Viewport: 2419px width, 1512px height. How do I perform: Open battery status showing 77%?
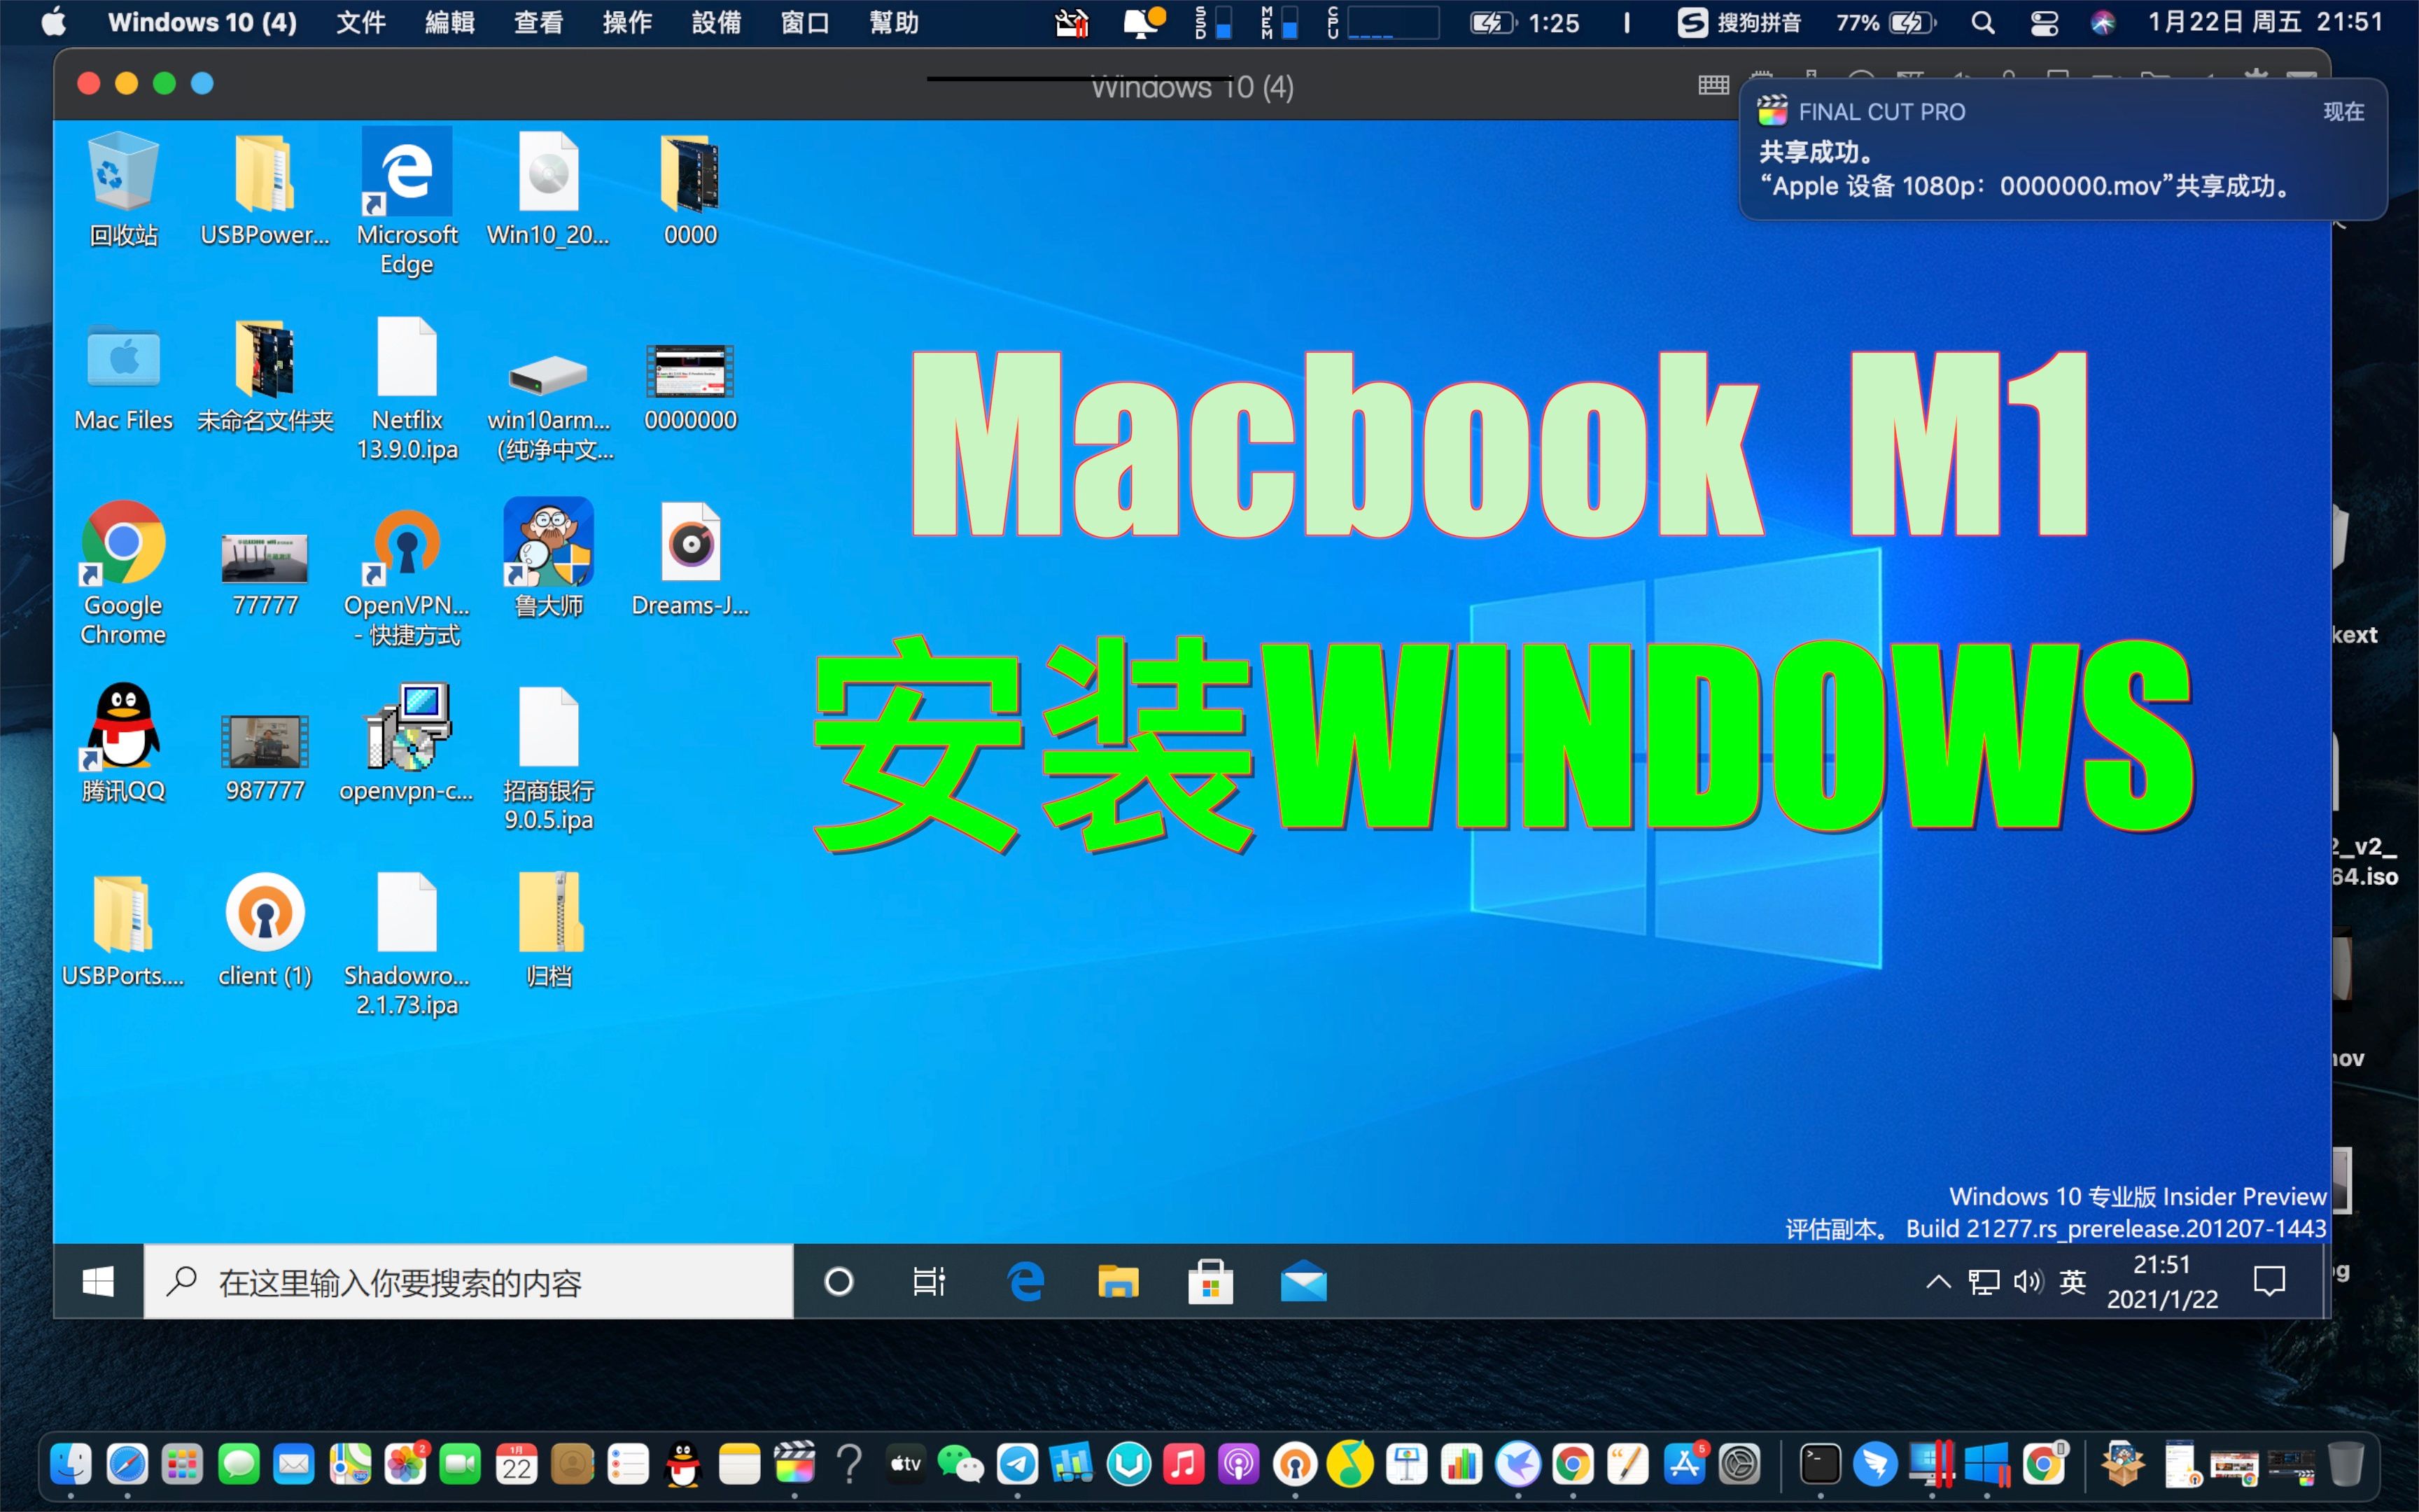click(x=1885, y=22)
